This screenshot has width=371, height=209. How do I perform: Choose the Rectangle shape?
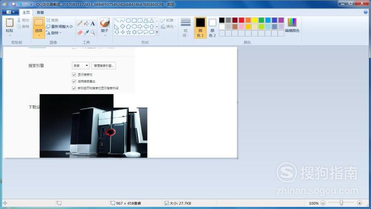[x=134, y=20]
